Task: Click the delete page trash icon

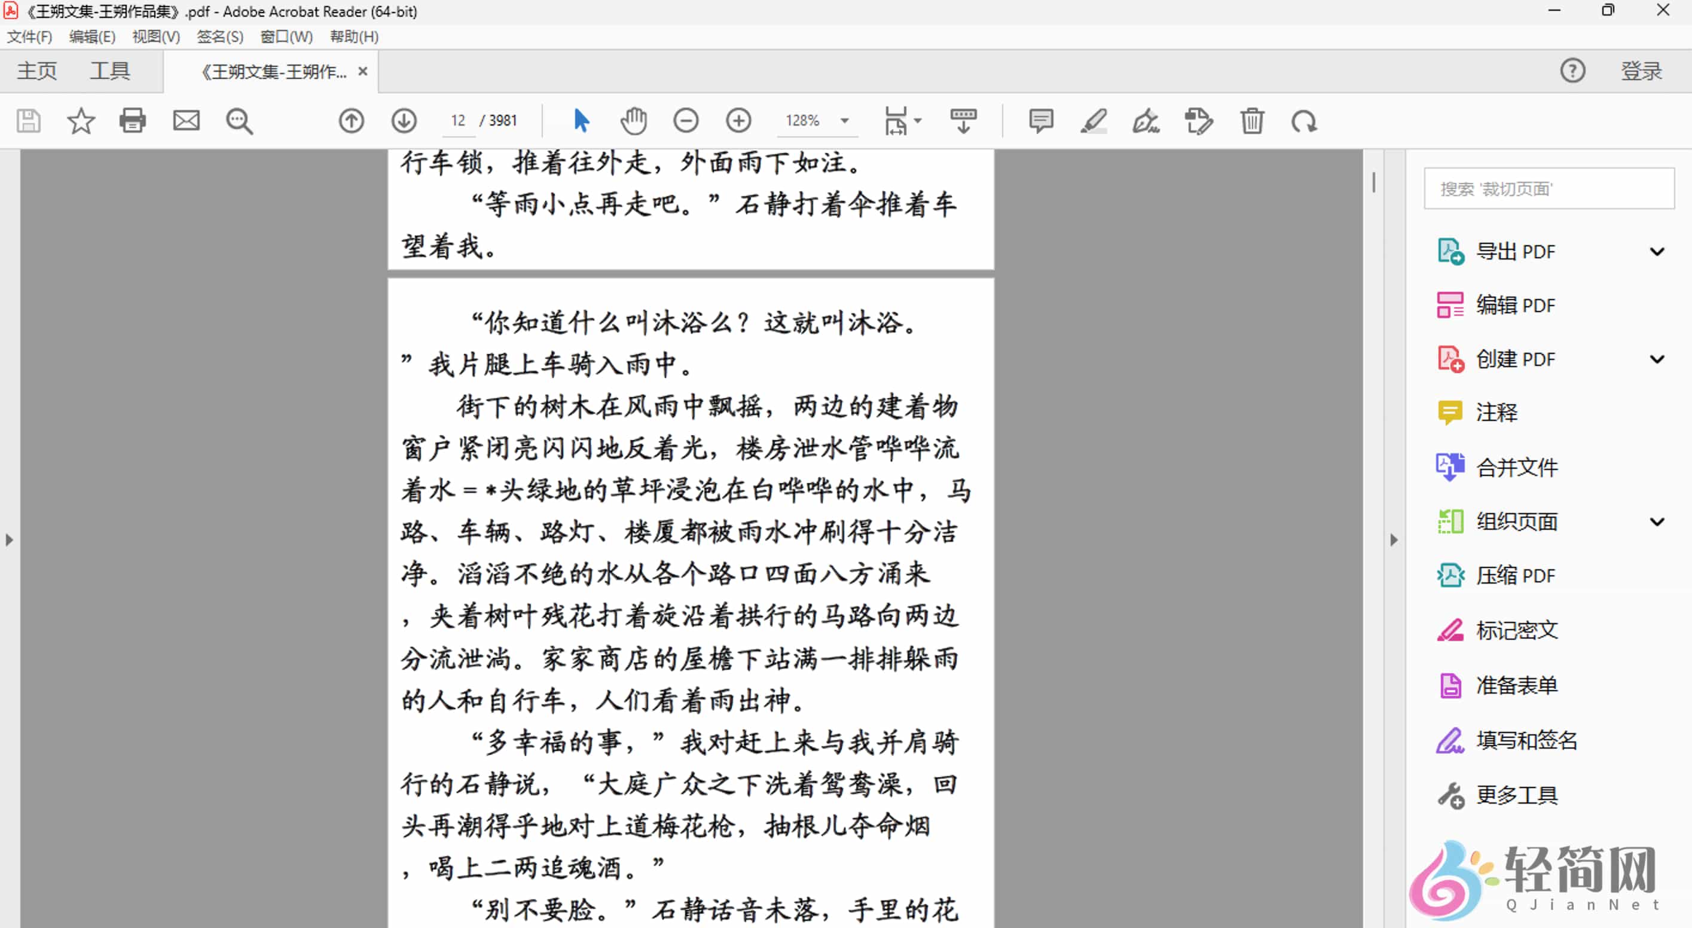Action: click(x=1251, y=121)
